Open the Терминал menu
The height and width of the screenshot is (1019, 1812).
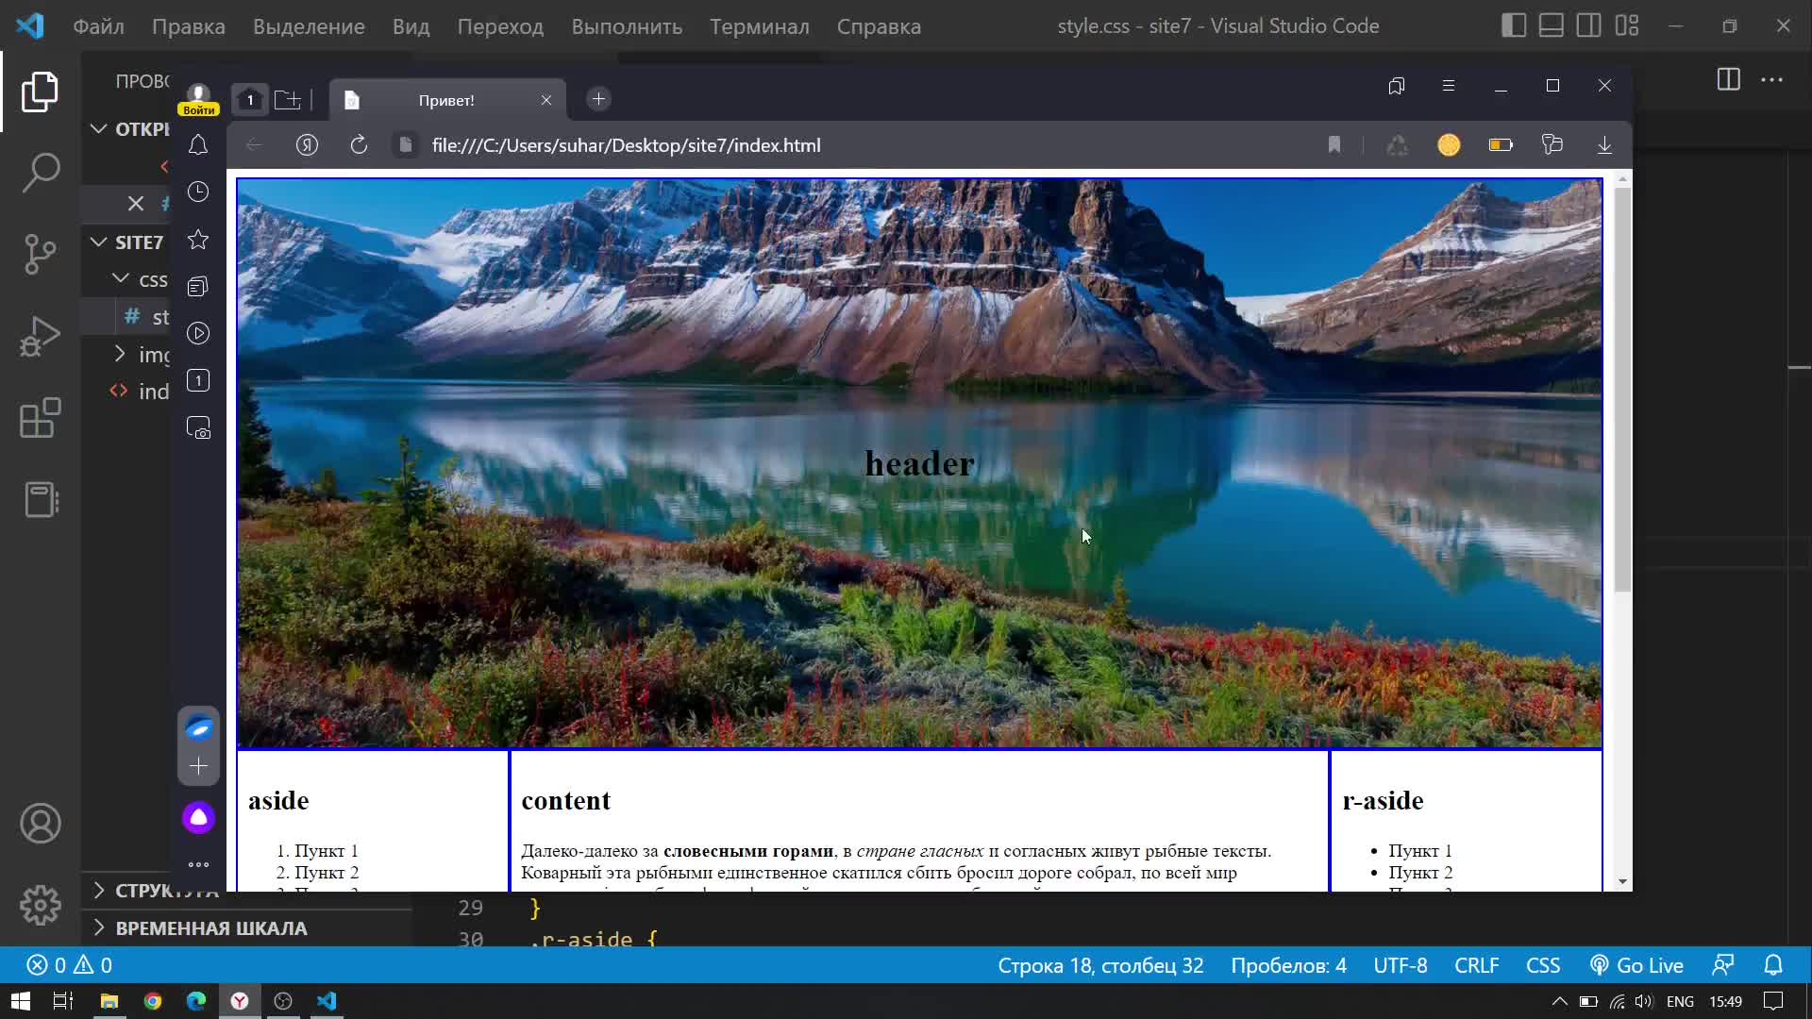[x=759, y=26]
